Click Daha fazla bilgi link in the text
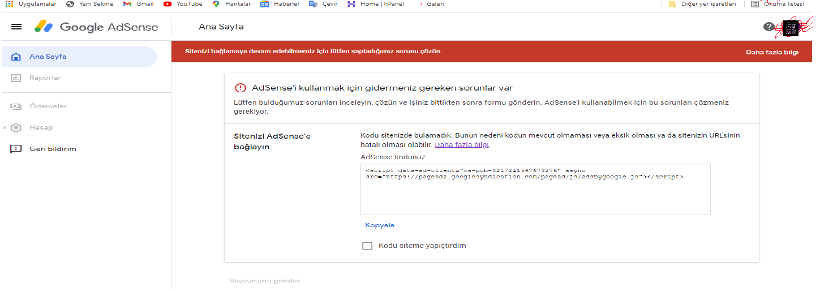 [x=462, y=145]
